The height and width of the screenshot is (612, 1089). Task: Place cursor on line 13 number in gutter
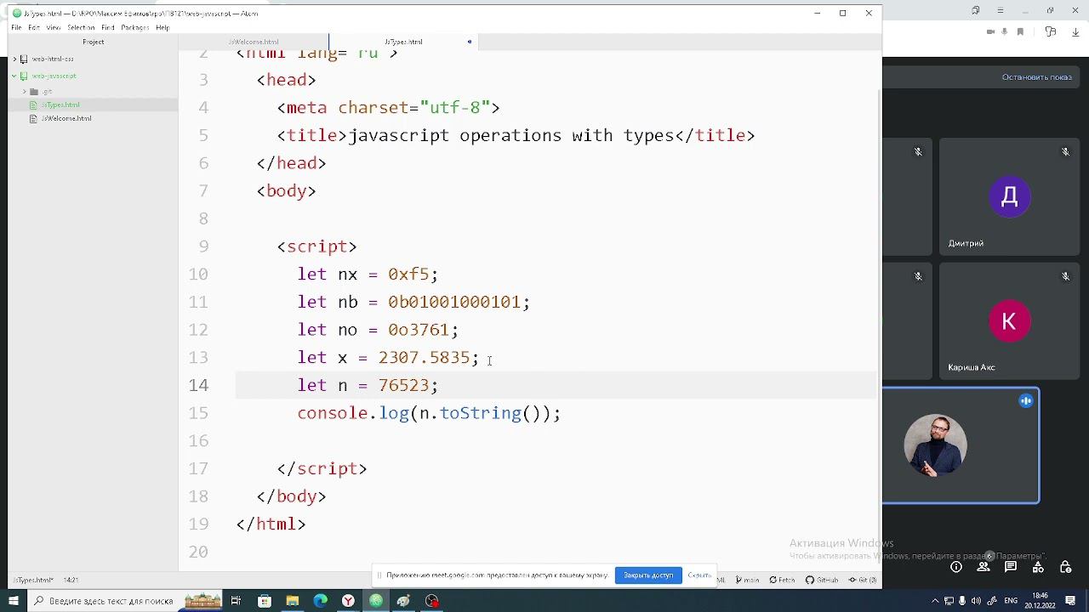pyautogui.click(x=197, y=358)
